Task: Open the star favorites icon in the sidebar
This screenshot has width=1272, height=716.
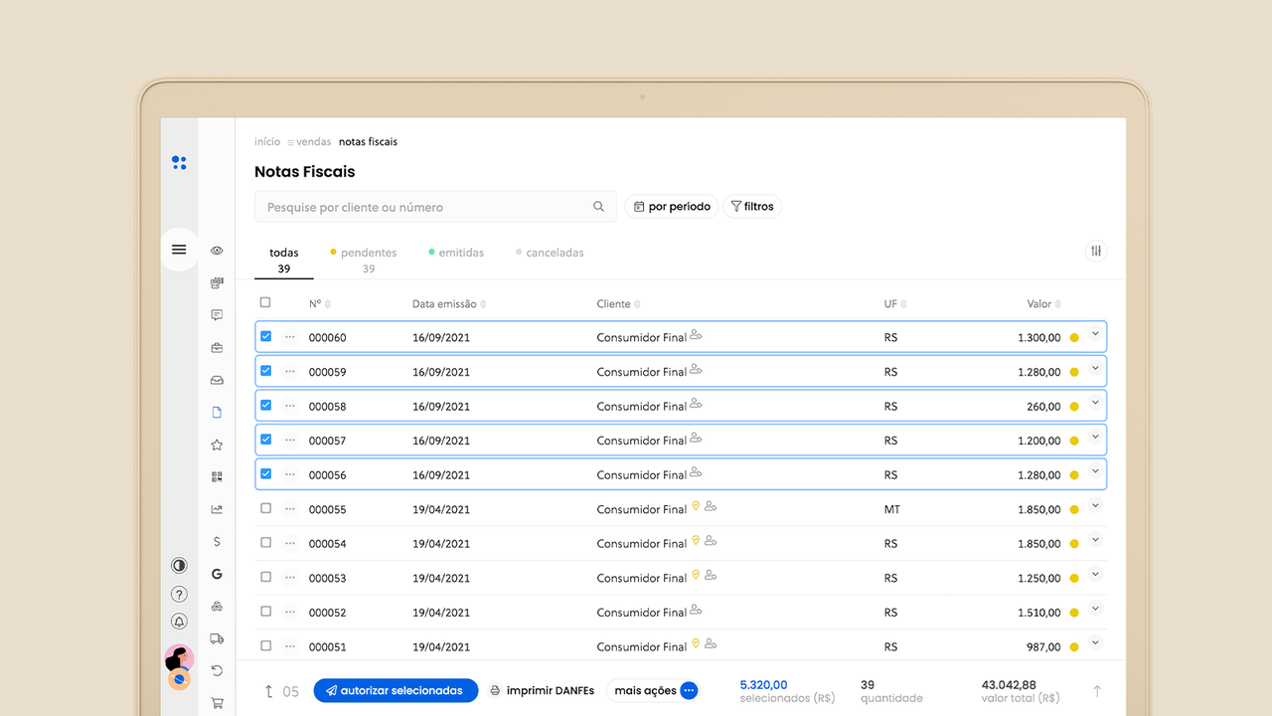Action: tap(217, 445)
